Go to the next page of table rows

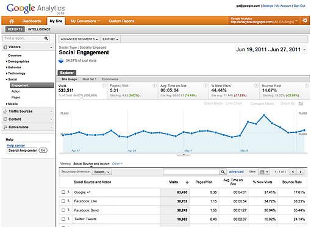[x=301, y=172]
